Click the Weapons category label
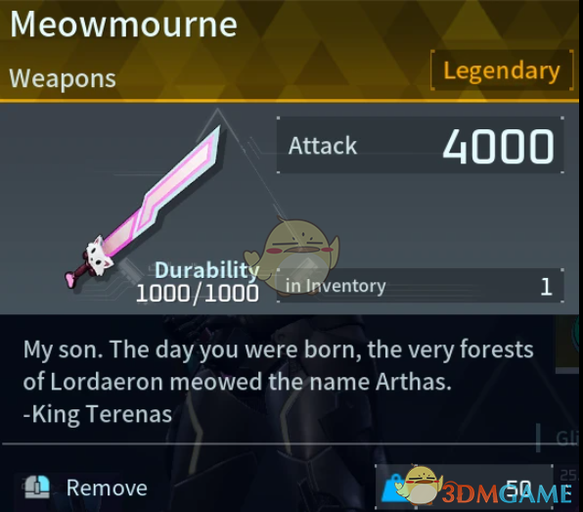Screen dimensions: 583x512 coord(63,78)
